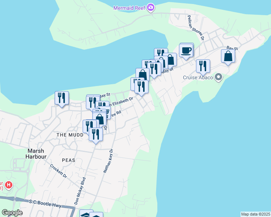271x217 pixels.
Task: Open the easternmost shopping bag marker
Action: tap(228, 56)
